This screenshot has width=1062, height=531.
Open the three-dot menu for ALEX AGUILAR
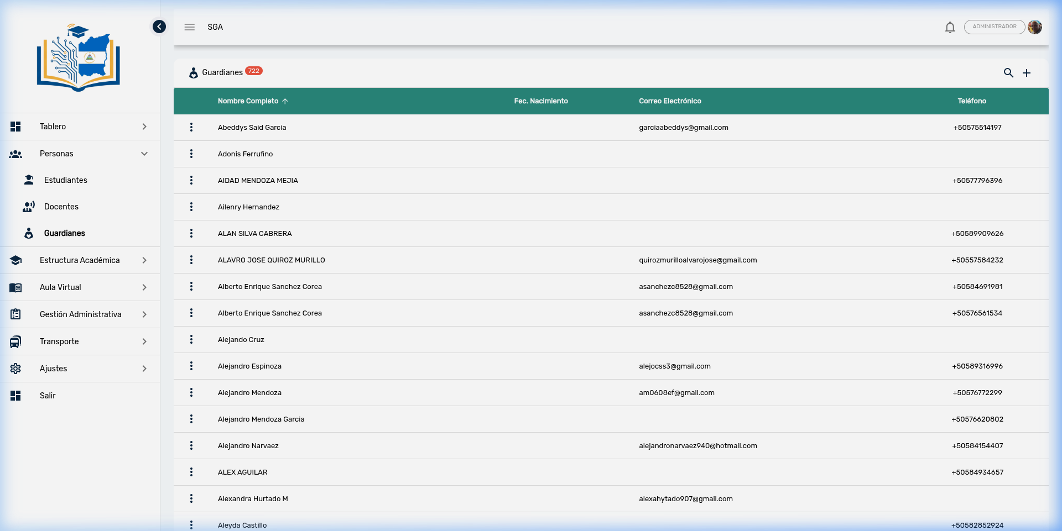191,472
